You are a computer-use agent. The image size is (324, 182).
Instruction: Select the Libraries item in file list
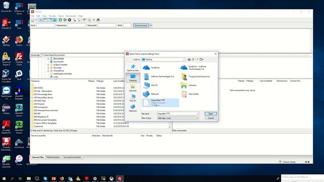(x=188, y=85)
